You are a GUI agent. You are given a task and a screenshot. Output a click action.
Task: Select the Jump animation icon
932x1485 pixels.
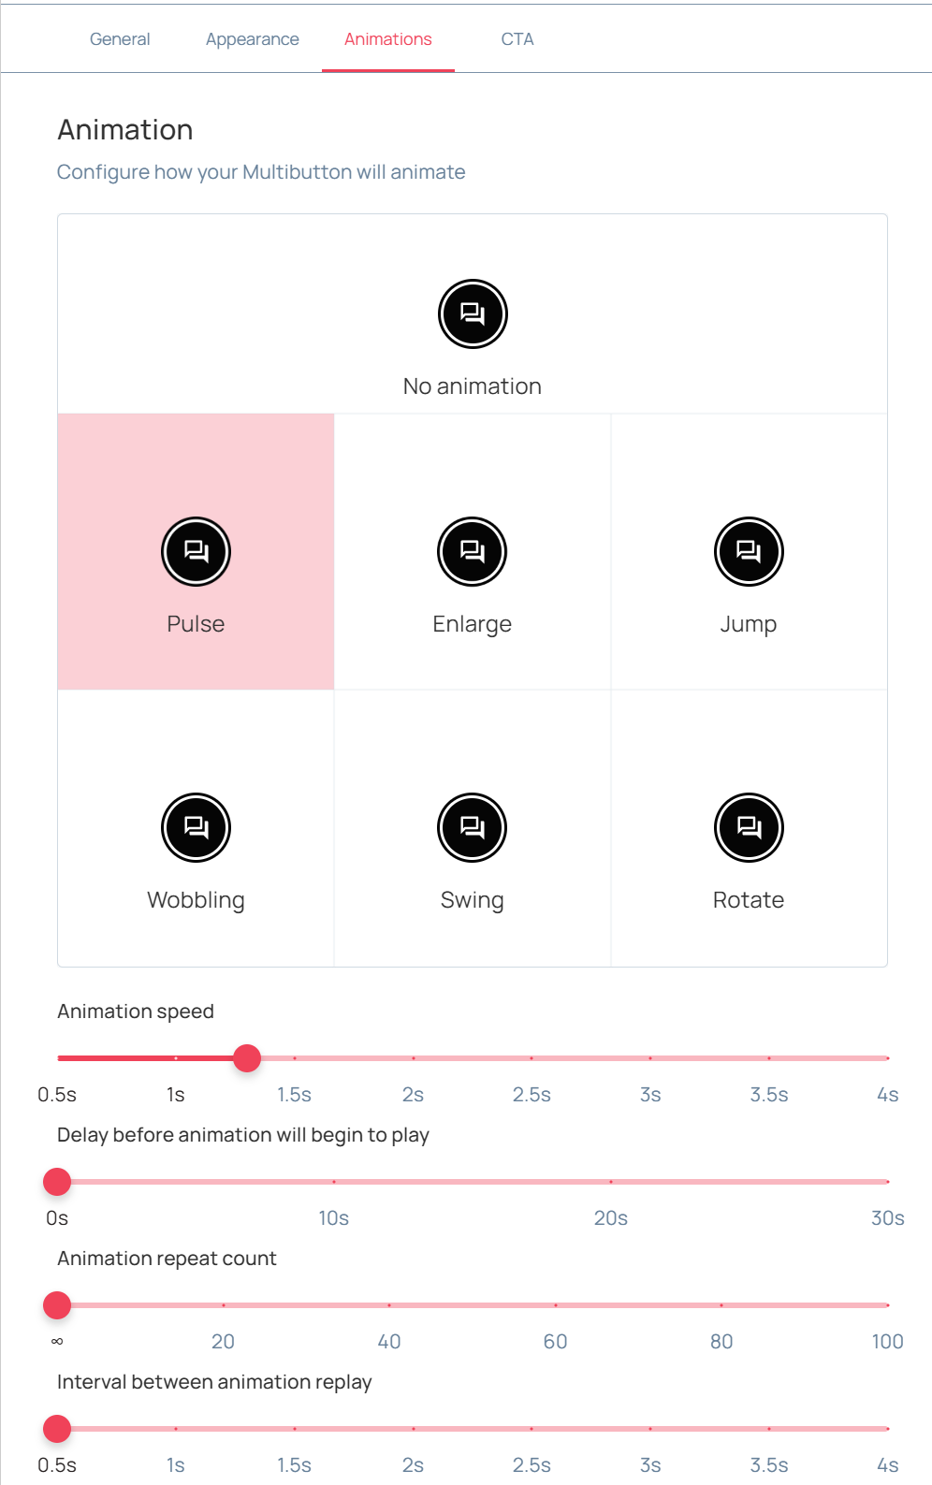pyautogui.click(x=749, y=552)
